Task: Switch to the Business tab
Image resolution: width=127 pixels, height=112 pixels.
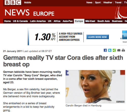Action: point(117,21)
